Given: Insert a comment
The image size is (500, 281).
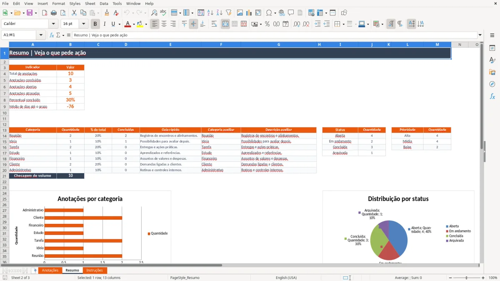Looking at the screenshot, I should [x=291, y=13].
